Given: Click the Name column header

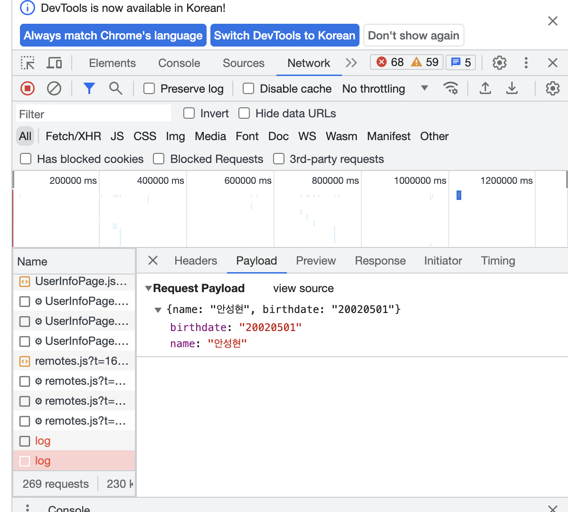Looking at the screenshot, I should click(x=74, y=262).
